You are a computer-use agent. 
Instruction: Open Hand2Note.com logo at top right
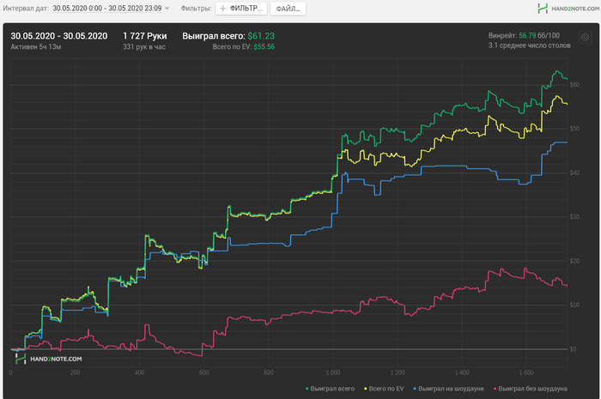(568, 9)
